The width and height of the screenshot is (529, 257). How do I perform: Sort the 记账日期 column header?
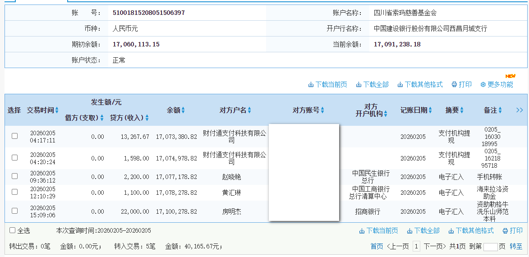[x=430, y=110]
